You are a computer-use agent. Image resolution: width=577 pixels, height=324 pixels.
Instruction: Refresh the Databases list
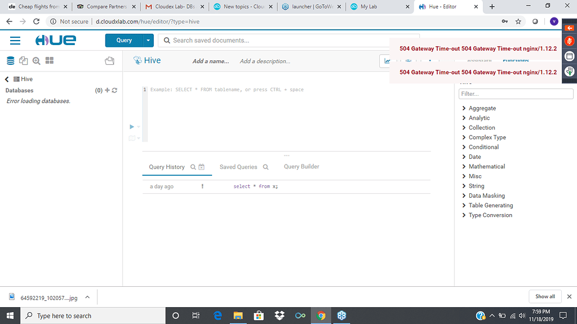(x=114, y=90)
